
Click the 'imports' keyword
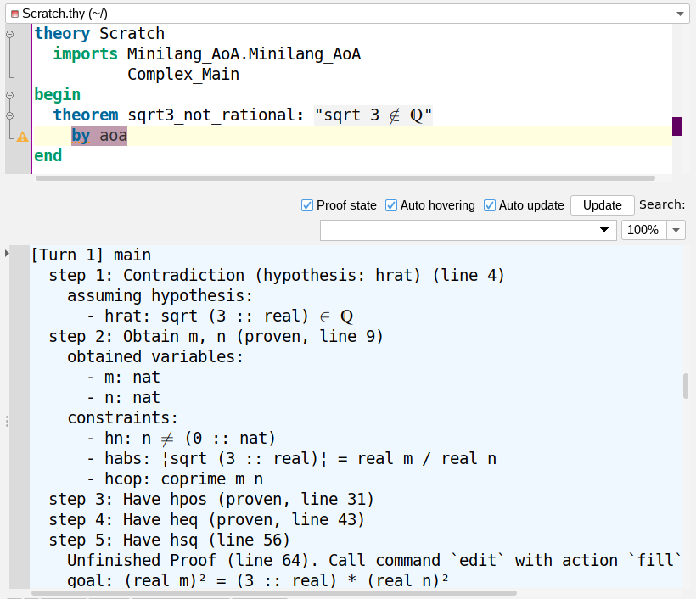[85, 54]
